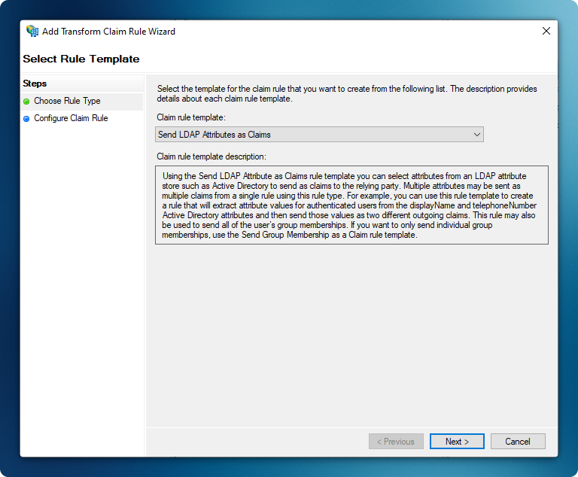
Task: Click the green bullet beside Choose Rule Type
Action: [26, 101]
